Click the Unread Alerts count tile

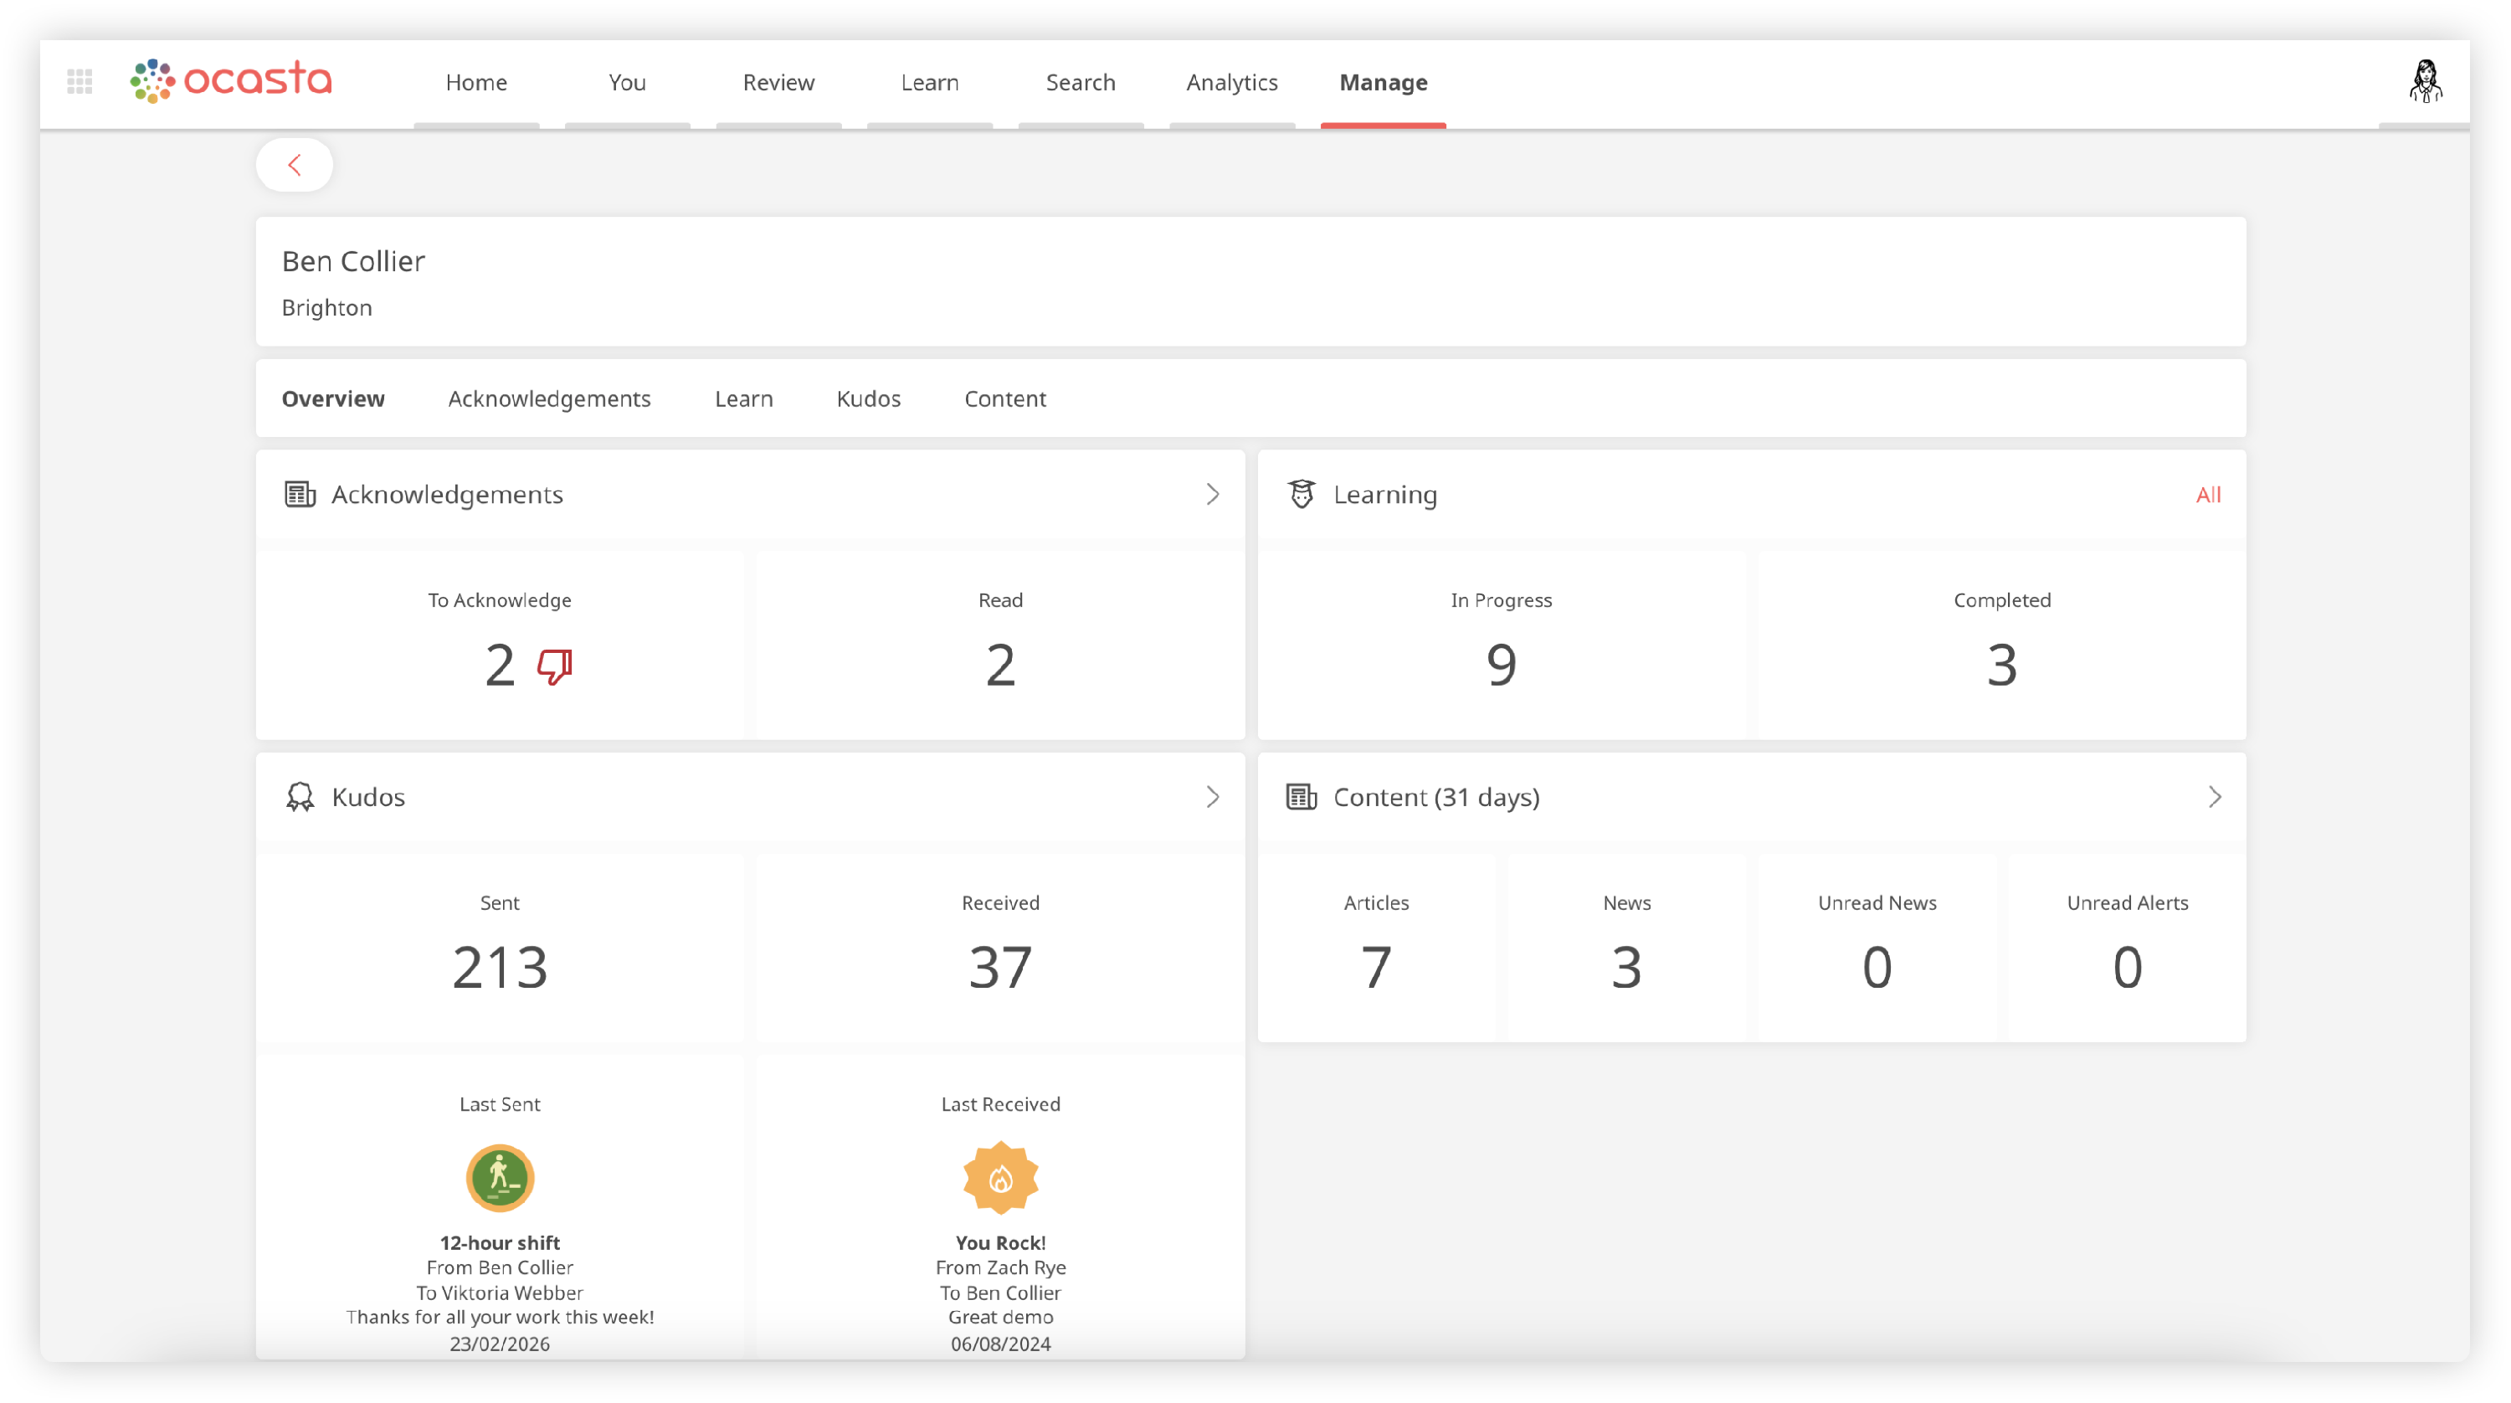click(x=2127, y=947)
